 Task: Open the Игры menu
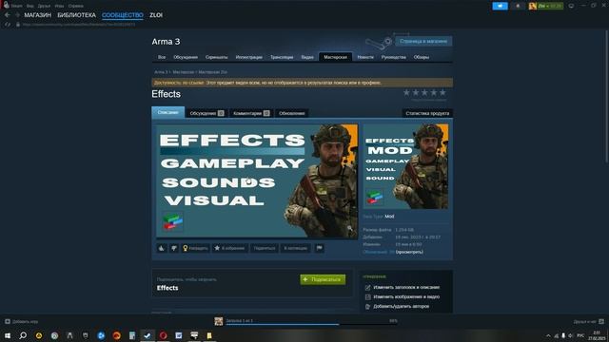59,6
